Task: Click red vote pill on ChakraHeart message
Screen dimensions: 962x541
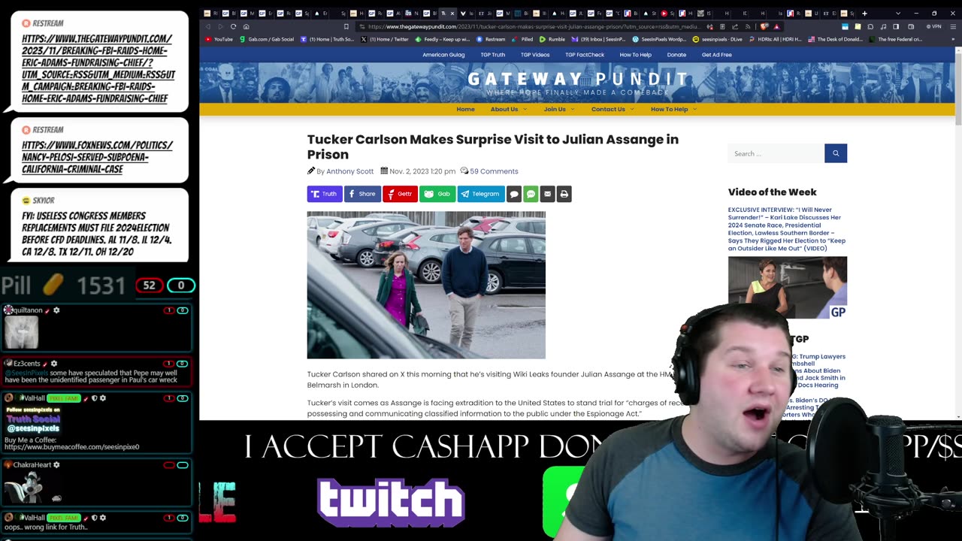Action: [x=168, y=465]
